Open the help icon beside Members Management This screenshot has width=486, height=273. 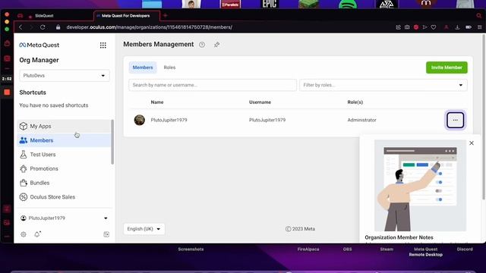point(202,45)
